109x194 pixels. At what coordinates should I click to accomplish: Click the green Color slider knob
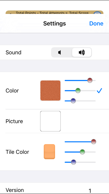pos(78,91)
